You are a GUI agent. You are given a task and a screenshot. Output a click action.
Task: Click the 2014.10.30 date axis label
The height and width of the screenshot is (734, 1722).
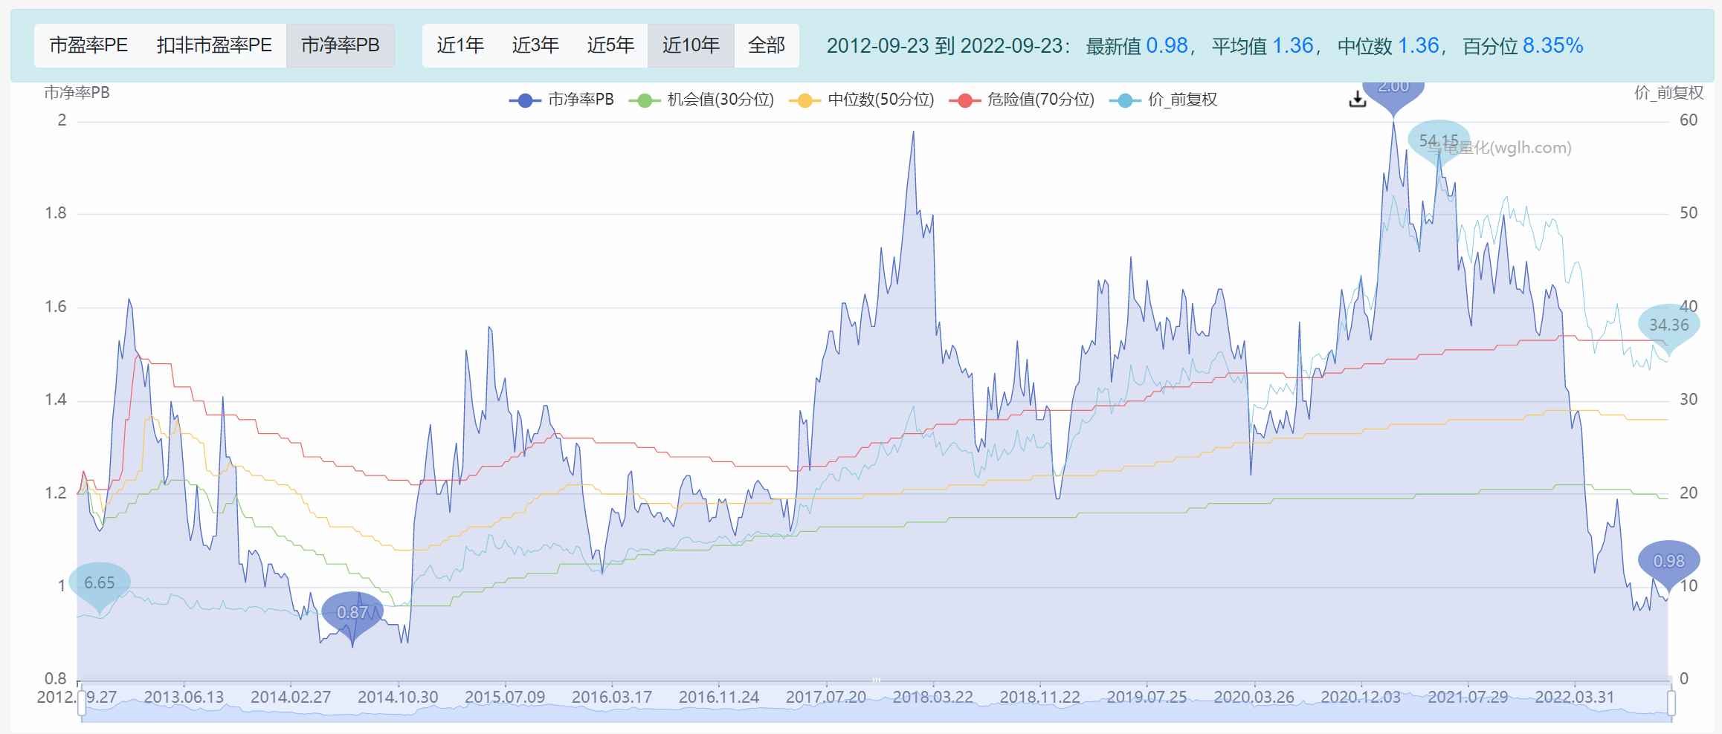click(398, 698)
